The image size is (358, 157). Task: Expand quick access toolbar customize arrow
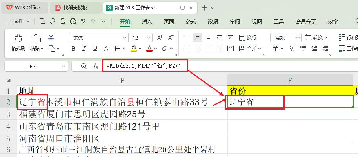104,22
